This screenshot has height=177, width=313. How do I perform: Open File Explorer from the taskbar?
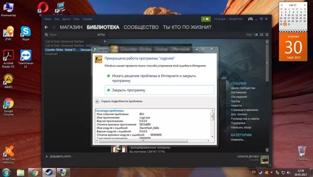pos(20,172)
